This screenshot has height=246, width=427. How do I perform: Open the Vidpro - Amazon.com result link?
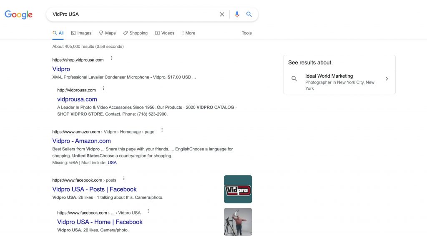(x=81, y=141)
